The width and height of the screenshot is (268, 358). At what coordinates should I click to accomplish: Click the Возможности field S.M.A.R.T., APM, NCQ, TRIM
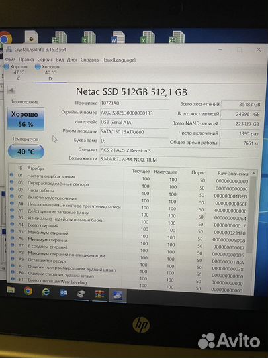click(179, 160)
